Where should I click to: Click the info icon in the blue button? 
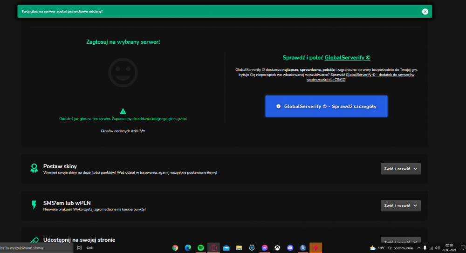[x=279, y=106]
